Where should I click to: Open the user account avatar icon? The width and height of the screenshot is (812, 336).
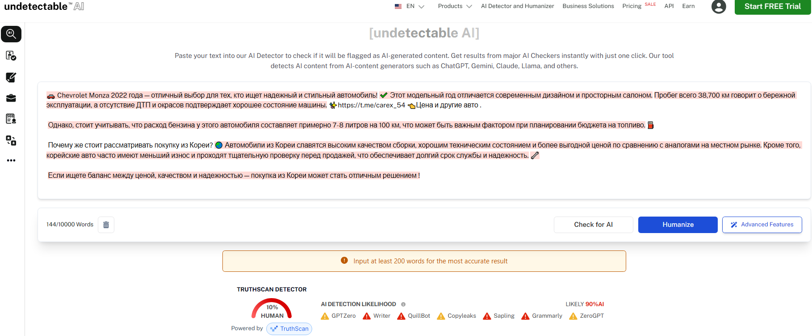coord(718,7)
